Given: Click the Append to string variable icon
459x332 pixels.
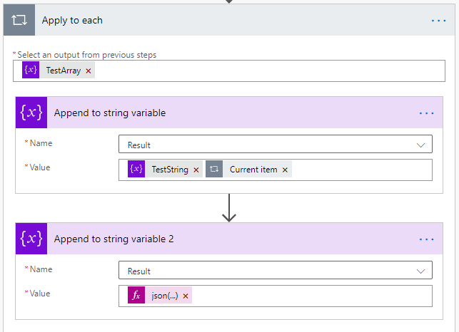Looking at the screenshot, I should click(31, 113).
